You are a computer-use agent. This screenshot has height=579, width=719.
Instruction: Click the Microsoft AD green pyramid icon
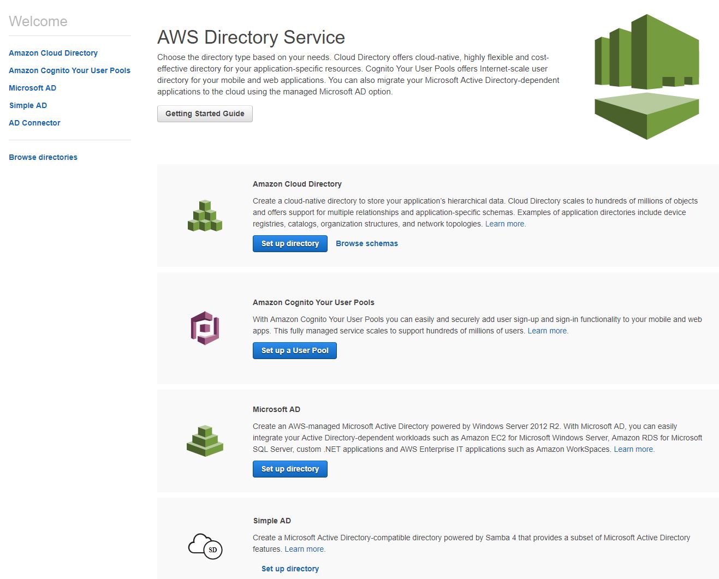click(205, 441)
